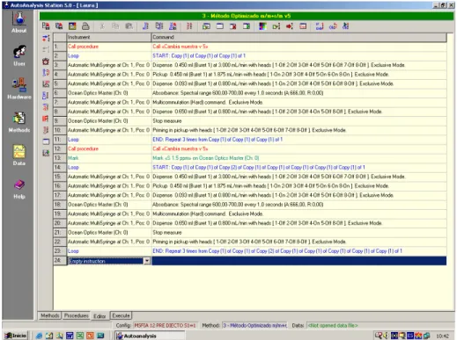Click Autoanalysis taskbar button

[150, 336]
